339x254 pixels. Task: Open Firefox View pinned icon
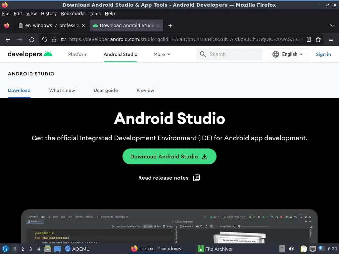coord(7,25)
